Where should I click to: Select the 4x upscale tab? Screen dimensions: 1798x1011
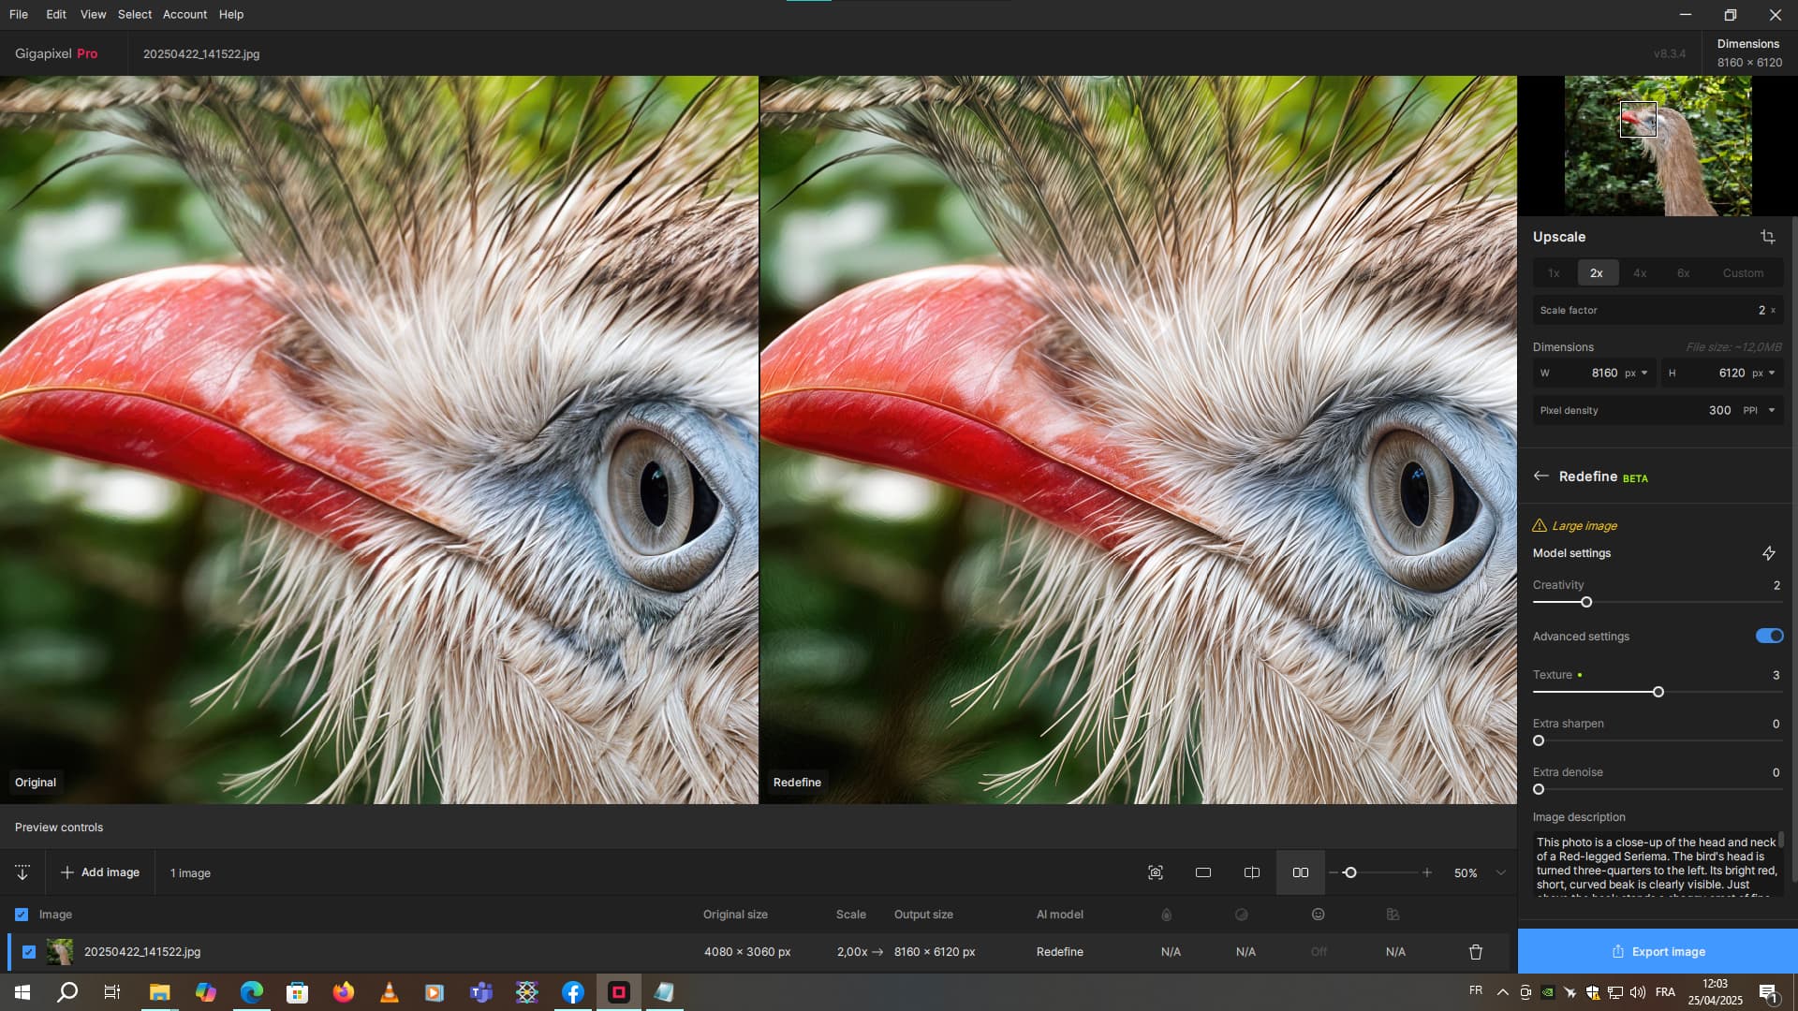pos(1639,273)
